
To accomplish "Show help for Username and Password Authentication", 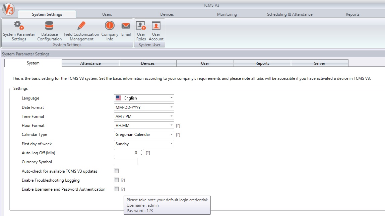I will click(x=123, y=189).
